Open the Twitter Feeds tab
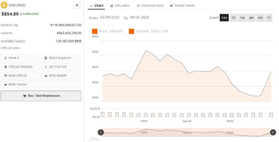The height and width of the screenshot is (142, 279). (182, 6)
